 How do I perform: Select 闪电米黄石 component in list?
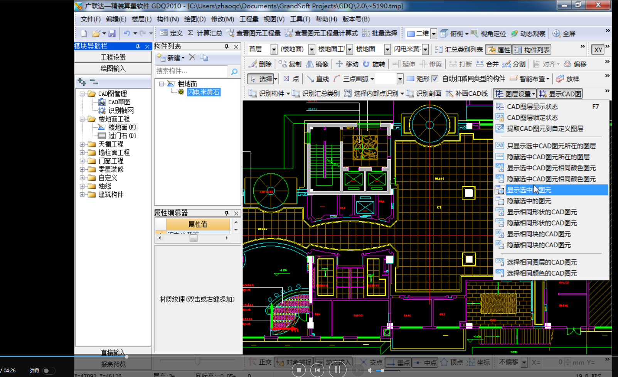click(x=204, y=92)
